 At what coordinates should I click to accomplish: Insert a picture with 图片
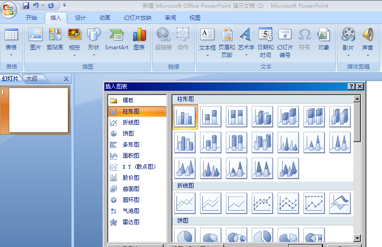[36, 39]
